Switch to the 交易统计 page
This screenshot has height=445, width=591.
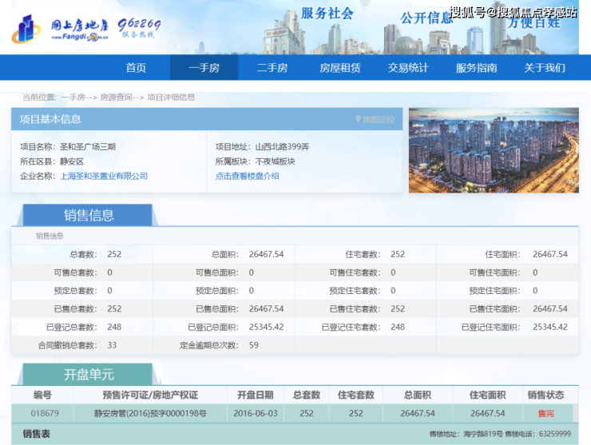(408, 68)
